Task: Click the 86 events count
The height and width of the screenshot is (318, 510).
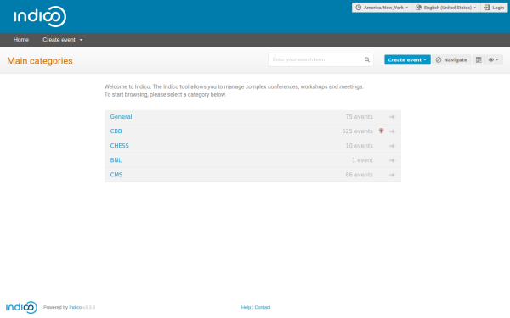Action: point(359,175)
